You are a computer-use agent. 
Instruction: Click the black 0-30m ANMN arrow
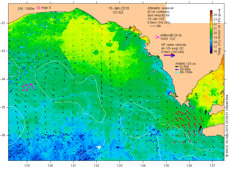pos(177,67)
